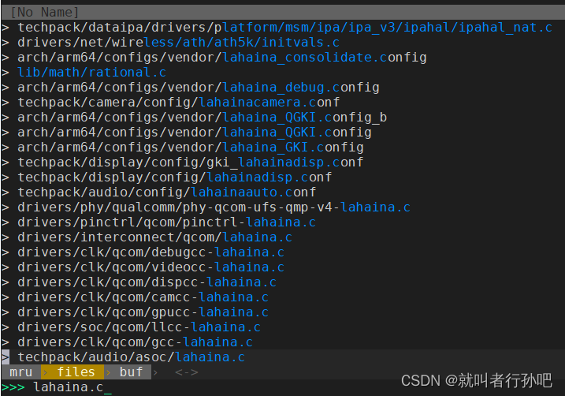Select drivers/clk/qcom/gpucc-lahaina.c file
This screenshot has width=565, height=396.
[143, 312]
